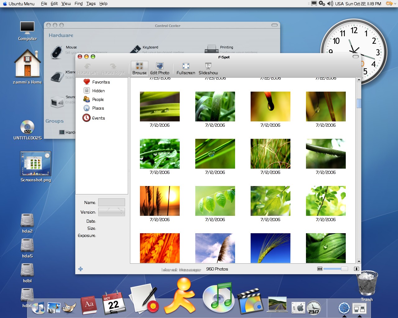Click the small thumbnails zoom-out icon
Image resolution: width=398 pixels, height=318 pixels.
320,269
